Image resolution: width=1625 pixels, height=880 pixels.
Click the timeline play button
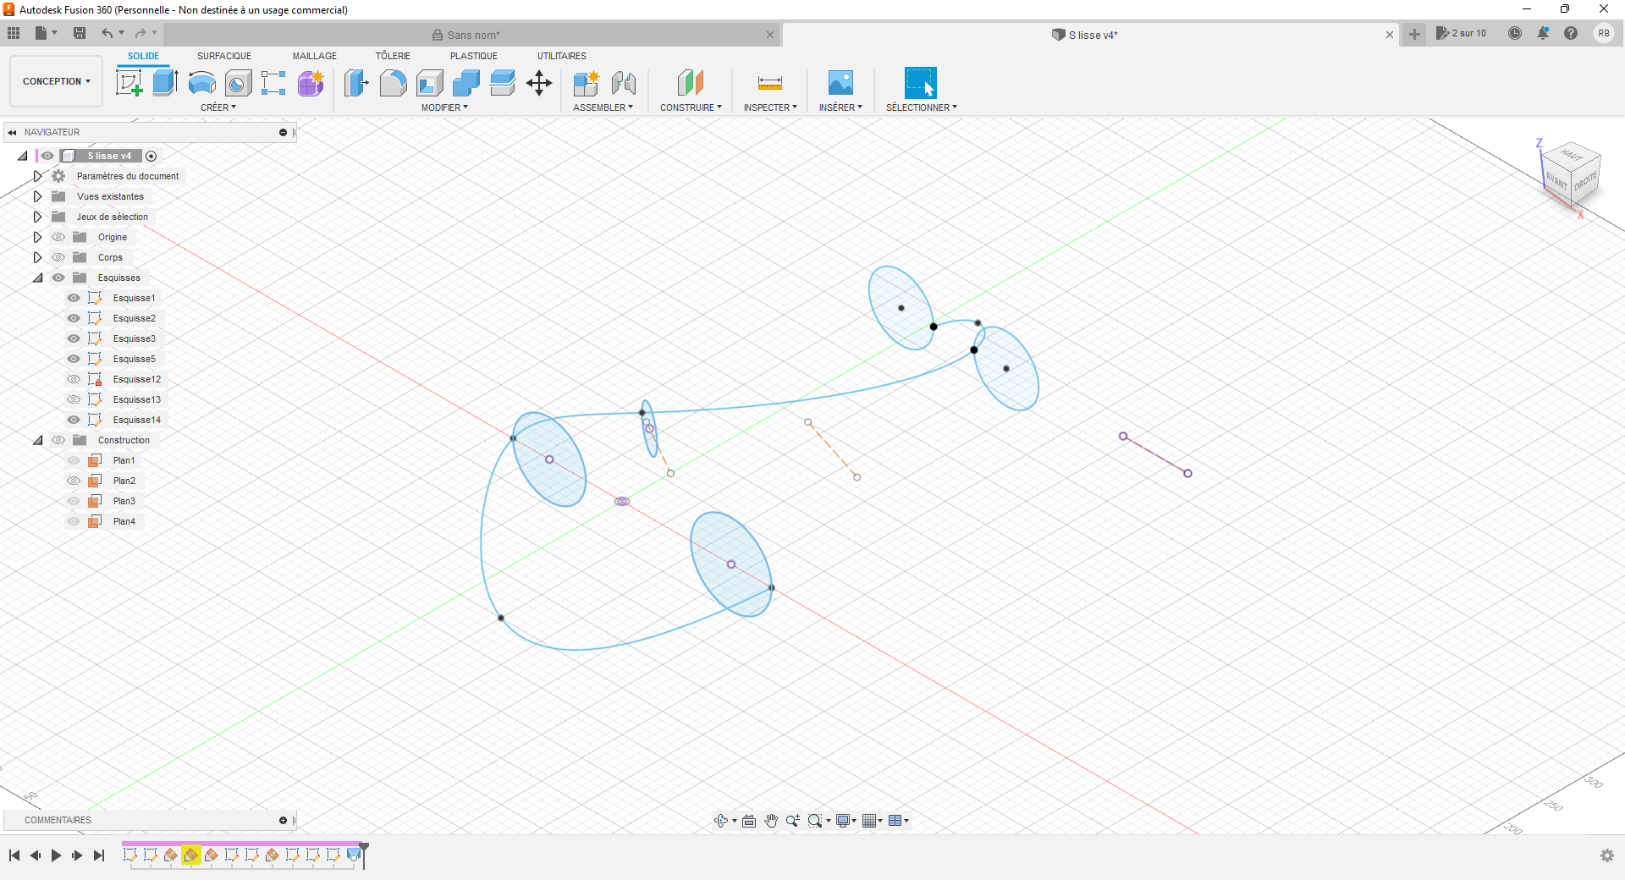click(56, 855)
